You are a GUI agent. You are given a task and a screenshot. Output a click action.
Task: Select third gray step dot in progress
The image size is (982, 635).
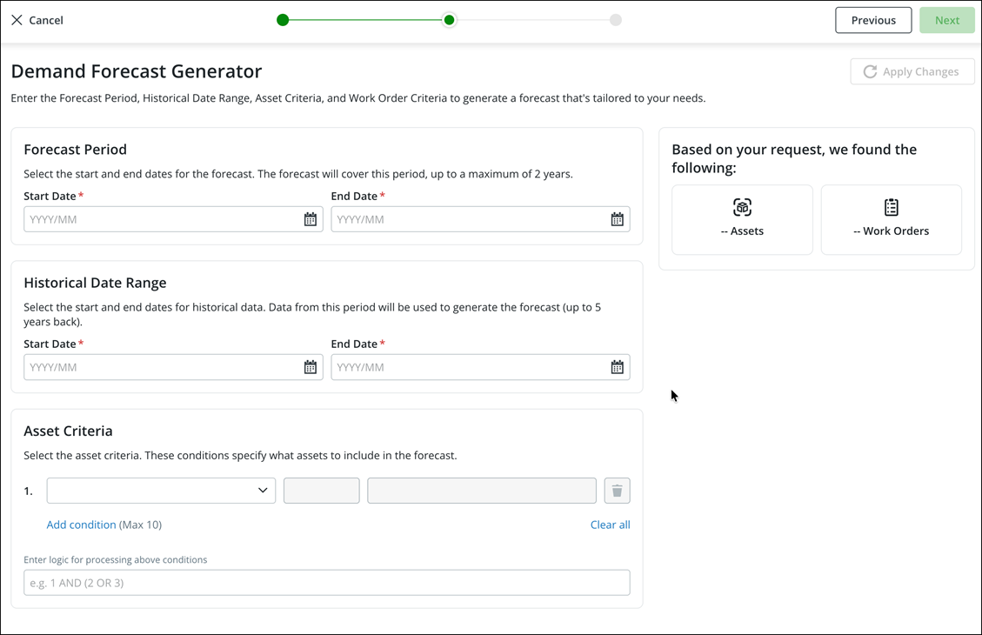pos(616,20)
